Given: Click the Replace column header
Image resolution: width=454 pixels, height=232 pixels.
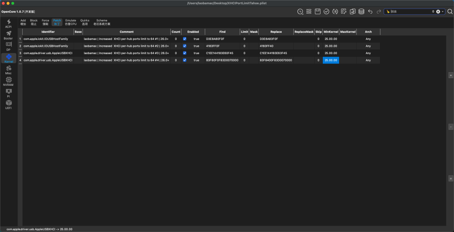Looking at the screenshot, I should pos(276,32).
